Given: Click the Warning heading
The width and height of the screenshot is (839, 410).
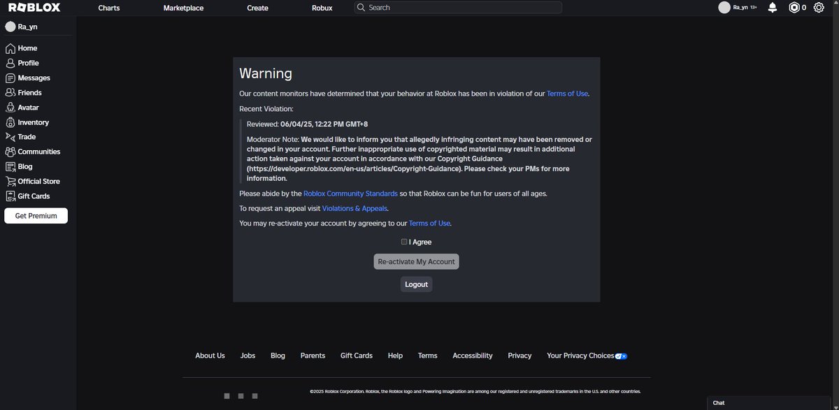Looking at the screenshot, I should (266, 73).
